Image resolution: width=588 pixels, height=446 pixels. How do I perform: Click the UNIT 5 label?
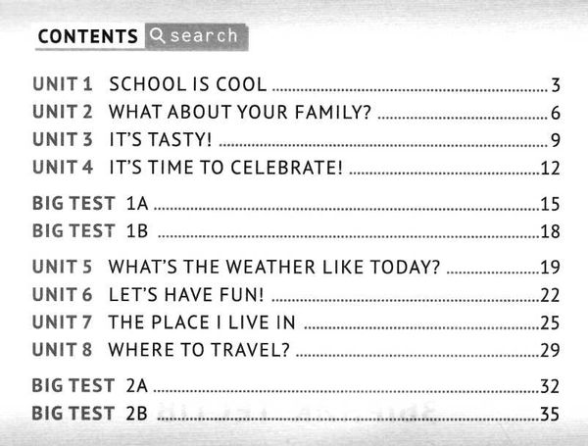pos(62,267)
